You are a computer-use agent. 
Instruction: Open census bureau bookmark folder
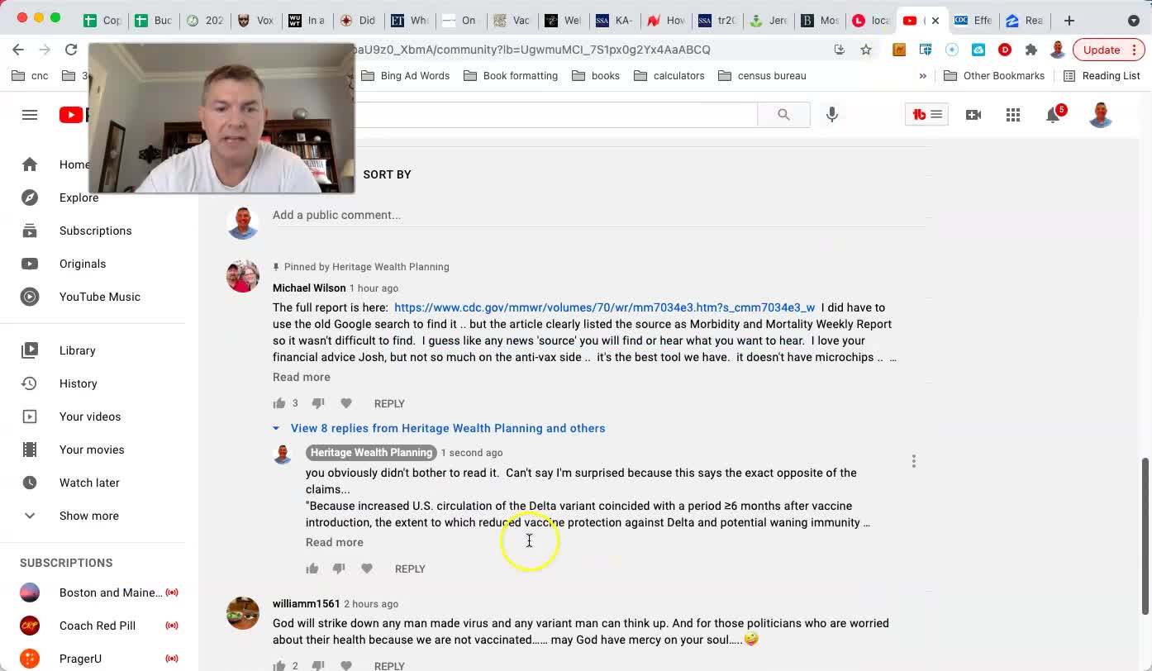pos(762,75)
